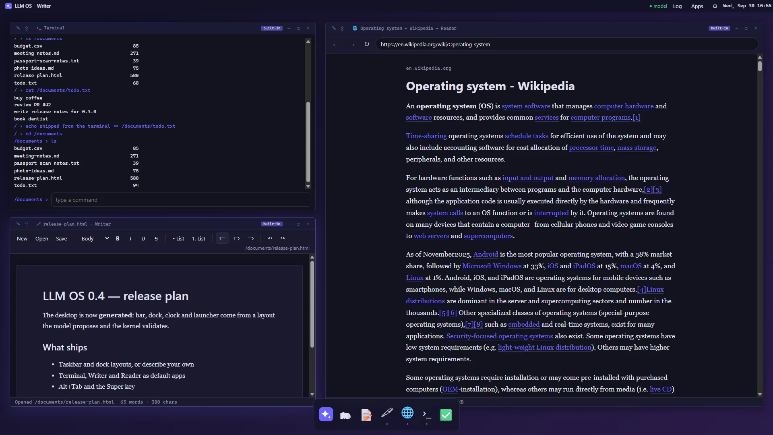Click the green model status indicator
The height and width of the screenshot is (435, 773).
click(x=658, y=6)
